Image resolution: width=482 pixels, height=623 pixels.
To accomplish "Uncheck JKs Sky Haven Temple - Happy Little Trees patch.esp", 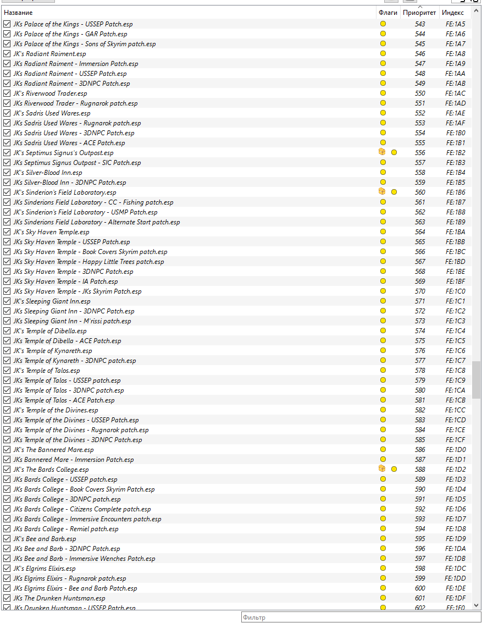I will pyautogui.click(x=7, y=261).
